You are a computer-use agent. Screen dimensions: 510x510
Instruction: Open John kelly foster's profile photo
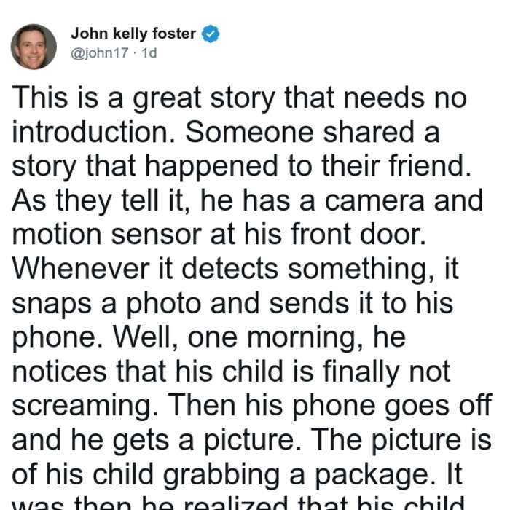(34, 47)
